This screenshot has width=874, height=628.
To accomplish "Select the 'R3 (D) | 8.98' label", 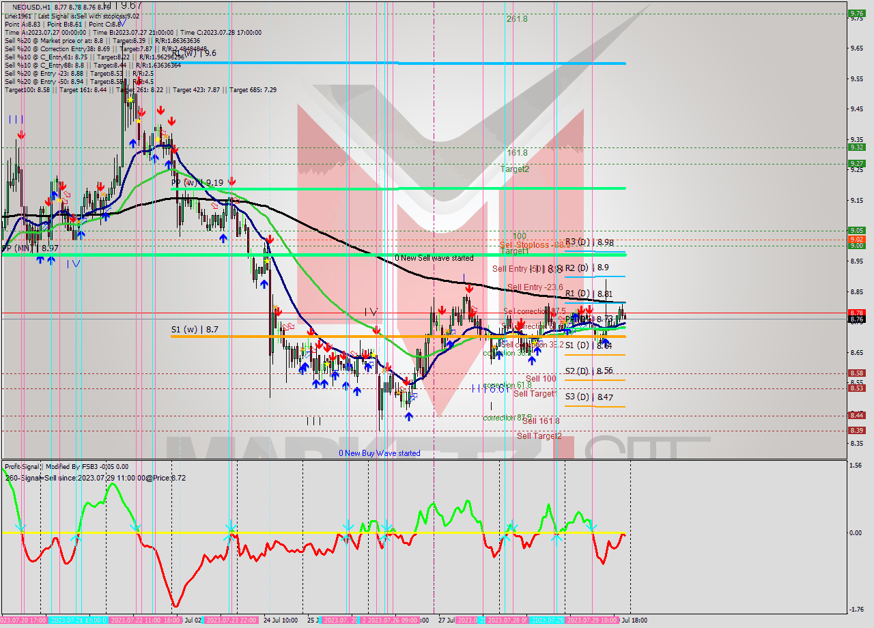I will tap(589, 242).
